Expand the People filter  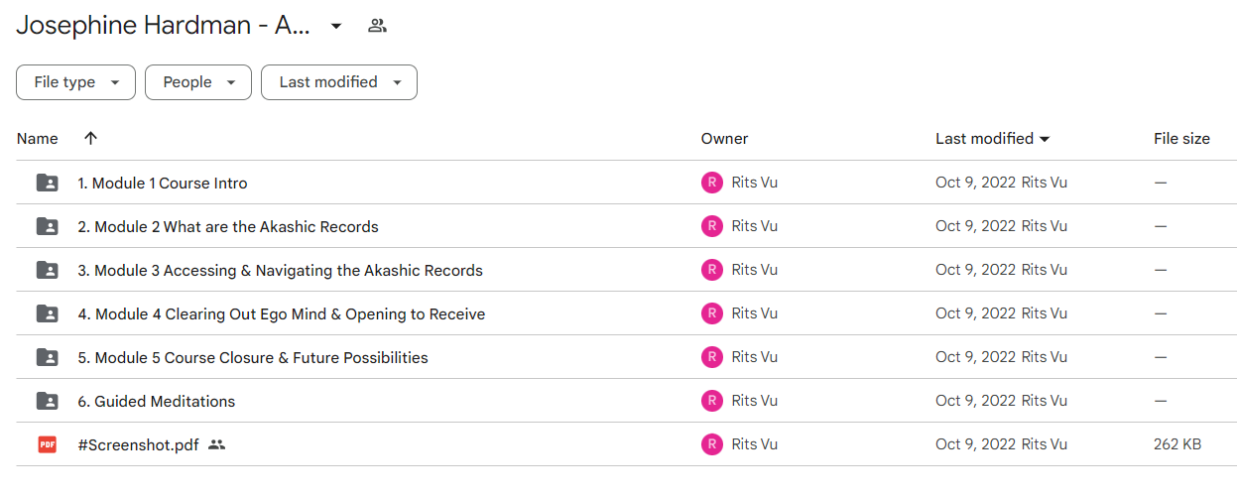pyautogui.click(x=198, y=82)
